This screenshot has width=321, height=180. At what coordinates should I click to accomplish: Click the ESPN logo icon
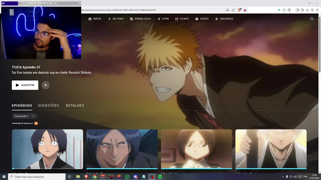point(159,19)
